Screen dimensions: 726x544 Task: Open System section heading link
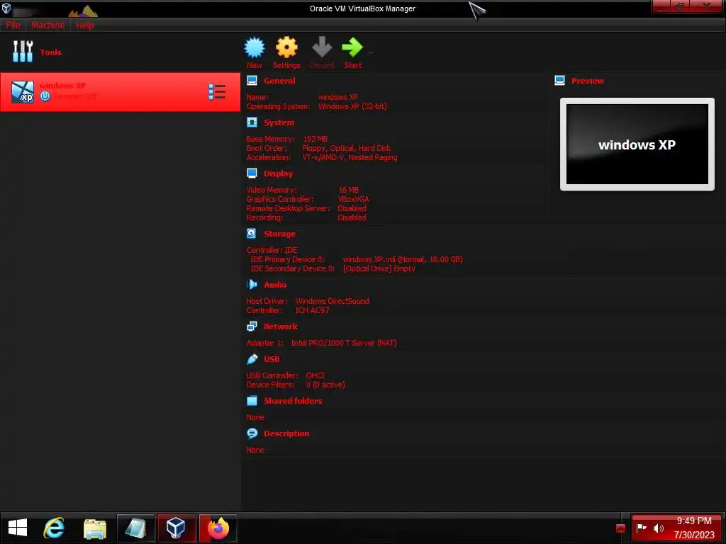pyautogui.click(x=279, y=122)
